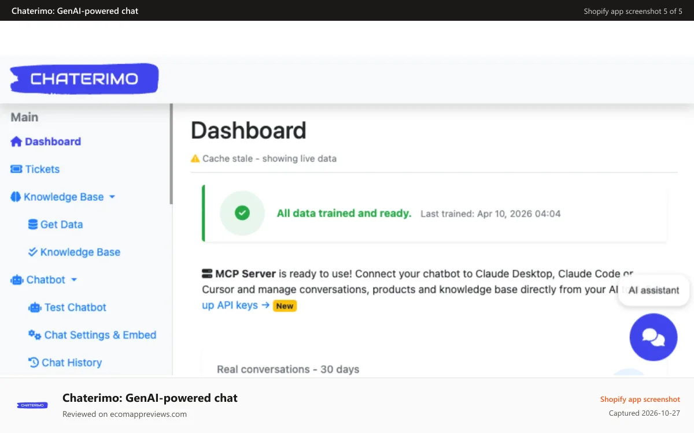Click the Chatbot robot icon
Viewport: 694px width, 433px height.
pos(17,280)
